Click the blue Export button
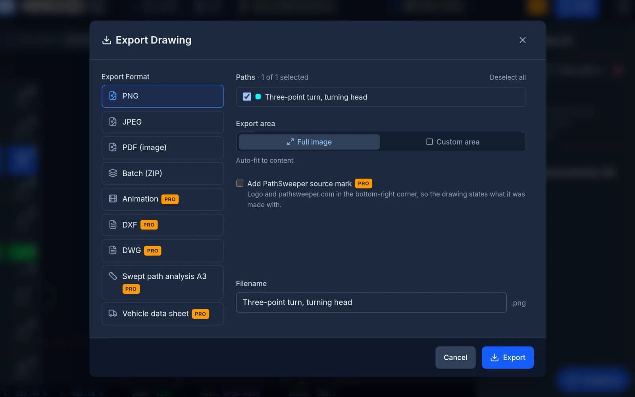Image resolution: width=635 pixels, height=397 pixels. (508, 357)
